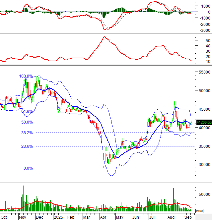Select the 50.0% Fibonacci retracement label
Image resolution: width=212 pixels, height=220 pixels.
(x=27, y=122)
